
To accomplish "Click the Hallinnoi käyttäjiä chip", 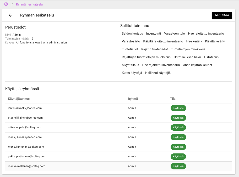I will click(x=158, y=73).
